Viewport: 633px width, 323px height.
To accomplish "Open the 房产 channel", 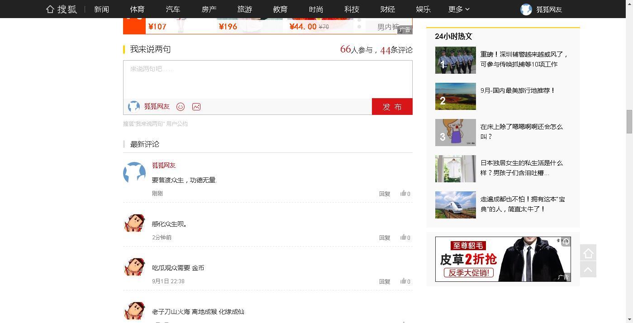I will [209, 9].
